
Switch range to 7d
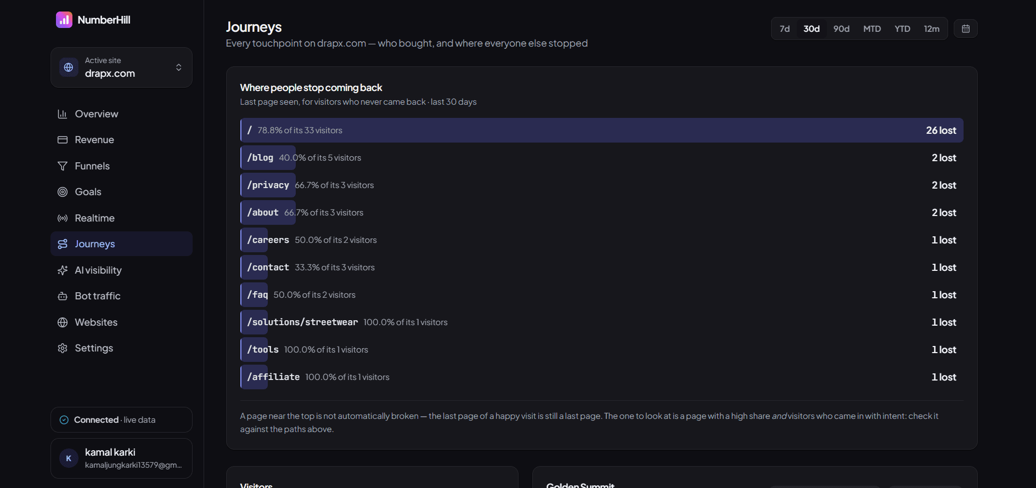click(x=785, y=29)
